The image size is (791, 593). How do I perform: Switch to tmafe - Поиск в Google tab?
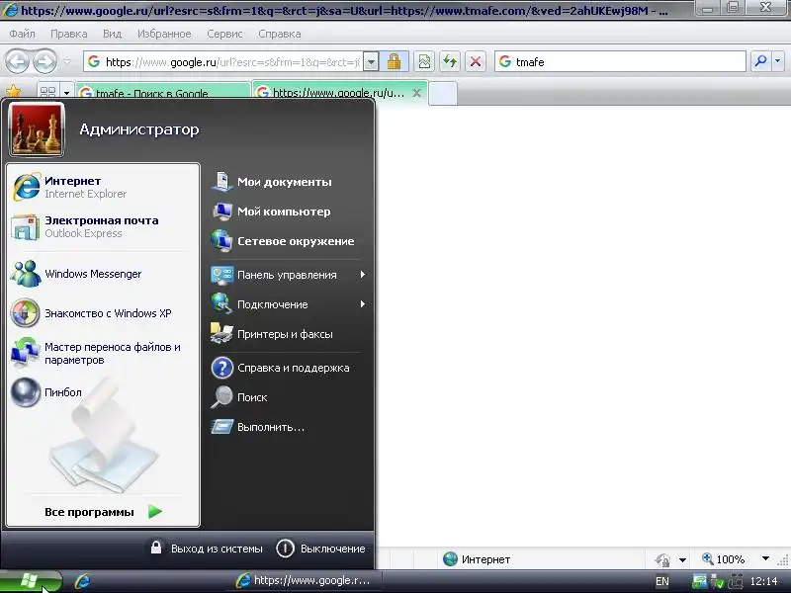tap(162, 92)
